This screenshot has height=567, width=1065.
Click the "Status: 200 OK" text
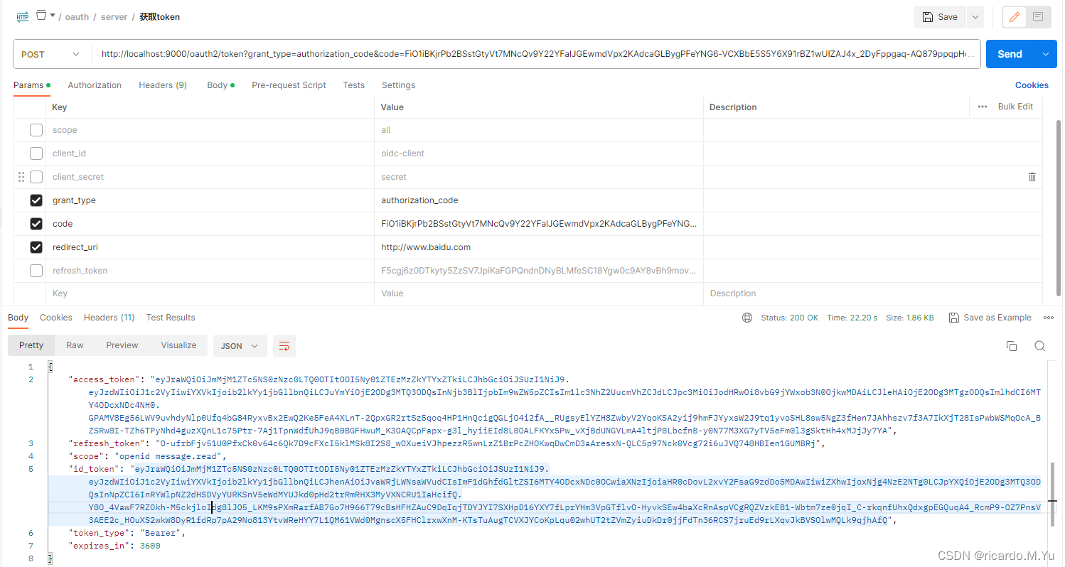(790, 318)
